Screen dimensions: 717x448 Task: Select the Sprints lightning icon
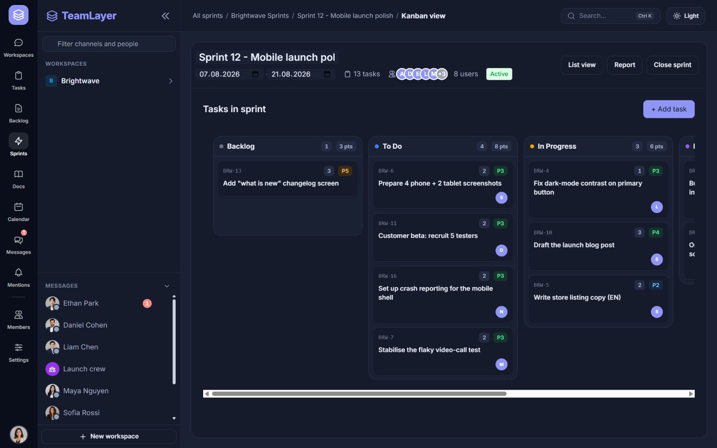pos(18,141)
